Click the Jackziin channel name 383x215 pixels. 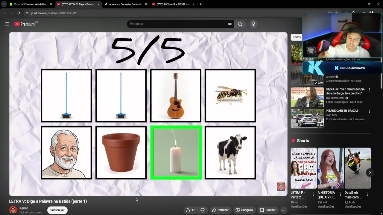[330, 77]
